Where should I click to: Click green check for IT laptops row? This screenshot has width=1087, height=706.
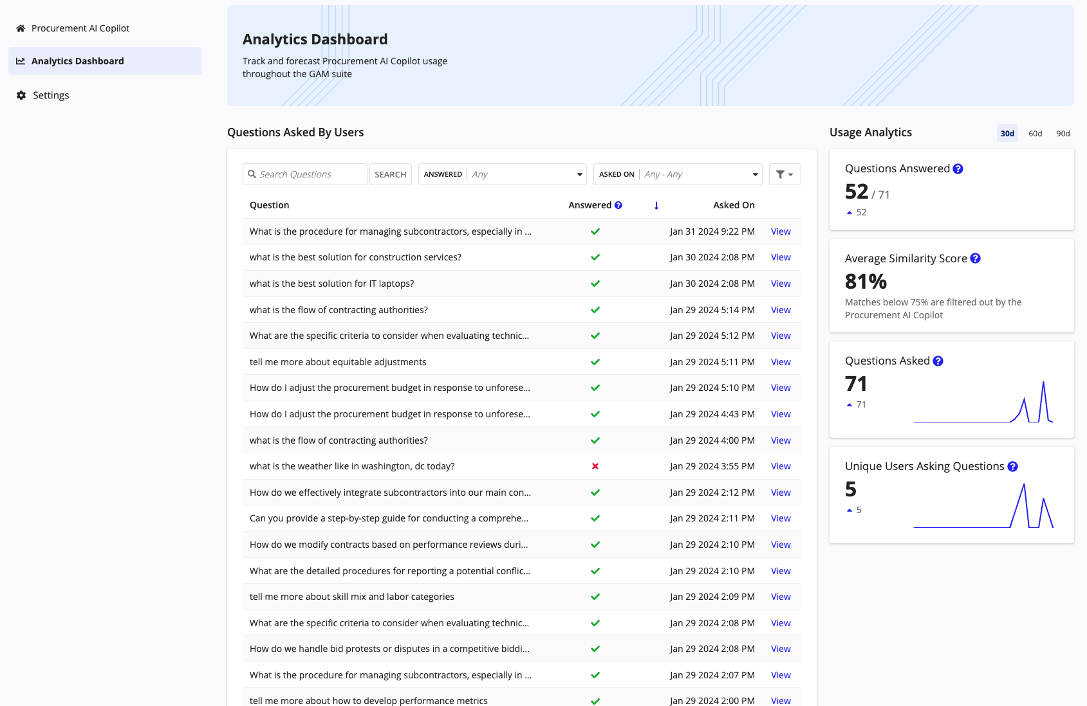click(x=595, y=284)
